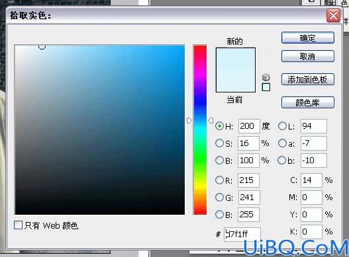Click the hex color code field
The height and width of the screenshot is (257, 349).
coord(242,234)
